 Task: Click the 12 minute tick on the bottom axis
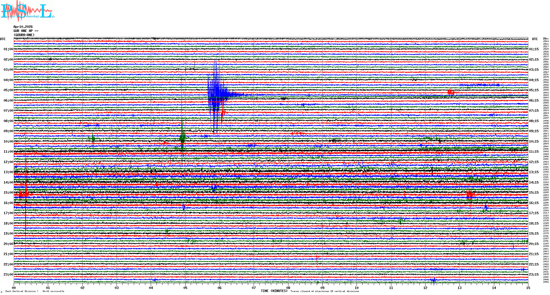(x=425, y=288)
